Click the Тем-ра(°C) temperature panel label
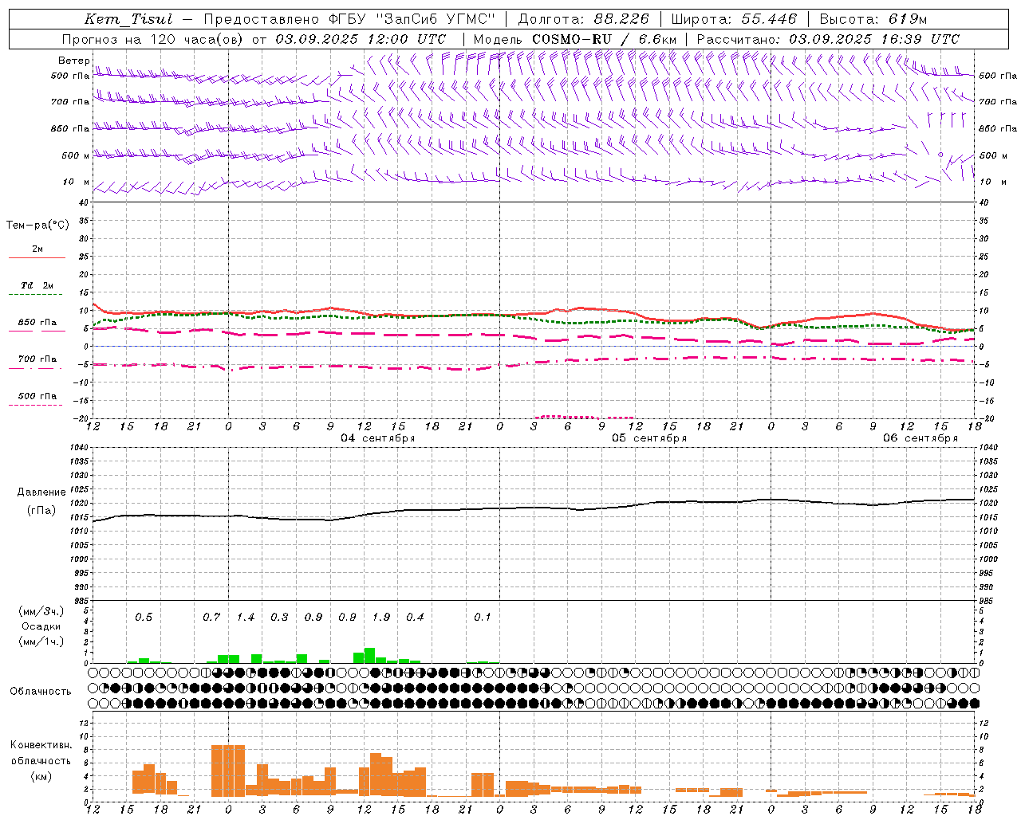The height and width of the screenshot is (816, 1021). click(37, 226)
